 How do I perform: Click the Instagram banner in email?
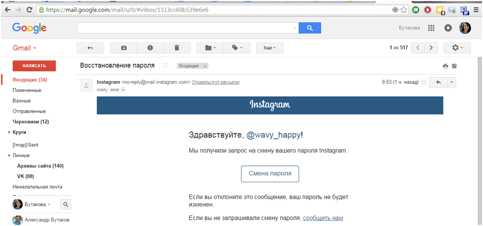(x=270, y=105)
